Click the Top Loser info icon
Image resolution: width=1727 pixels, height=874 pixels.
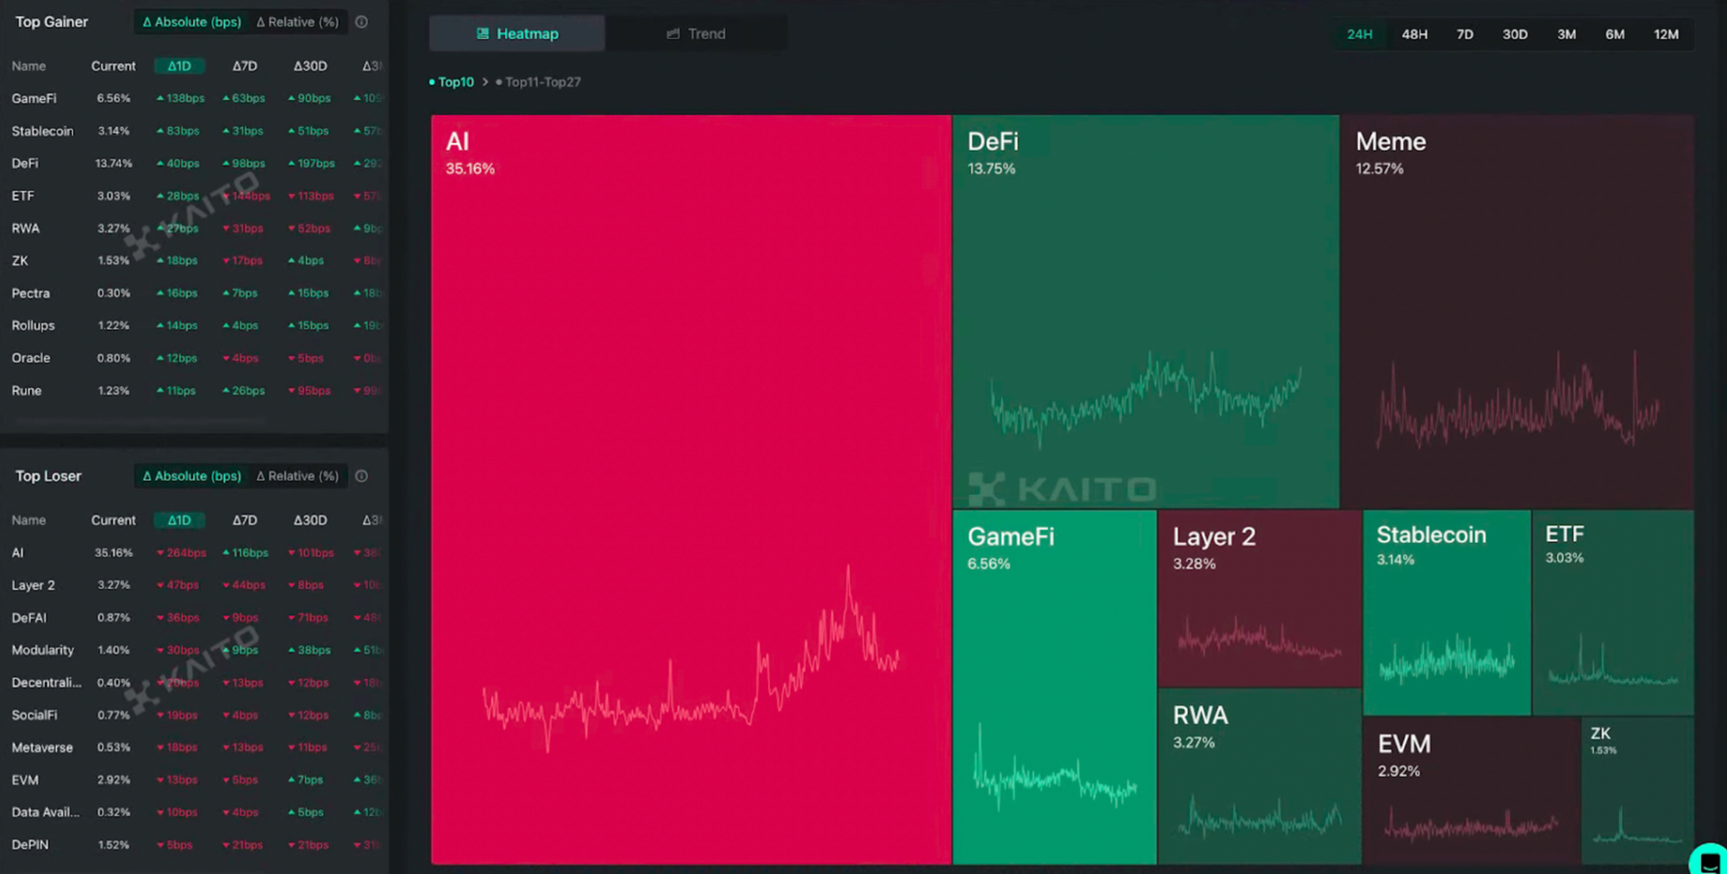pos(362,476)
